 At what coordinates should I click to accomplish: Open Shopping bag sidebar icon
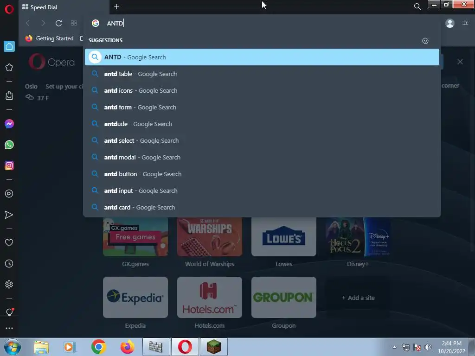9,95
